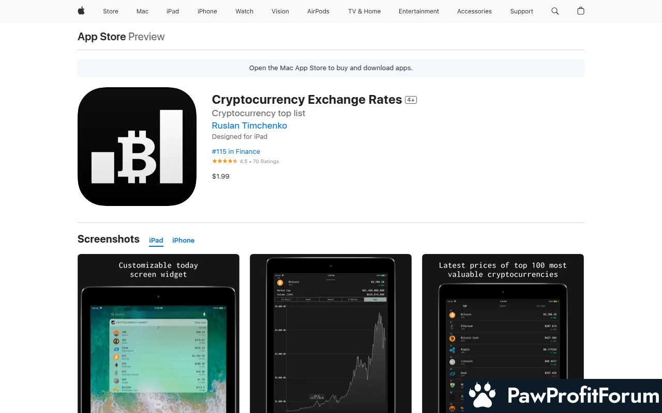Viewport: 662px width, 413px height.
Task: Open the Mac menu item
Action: point(142,11)
